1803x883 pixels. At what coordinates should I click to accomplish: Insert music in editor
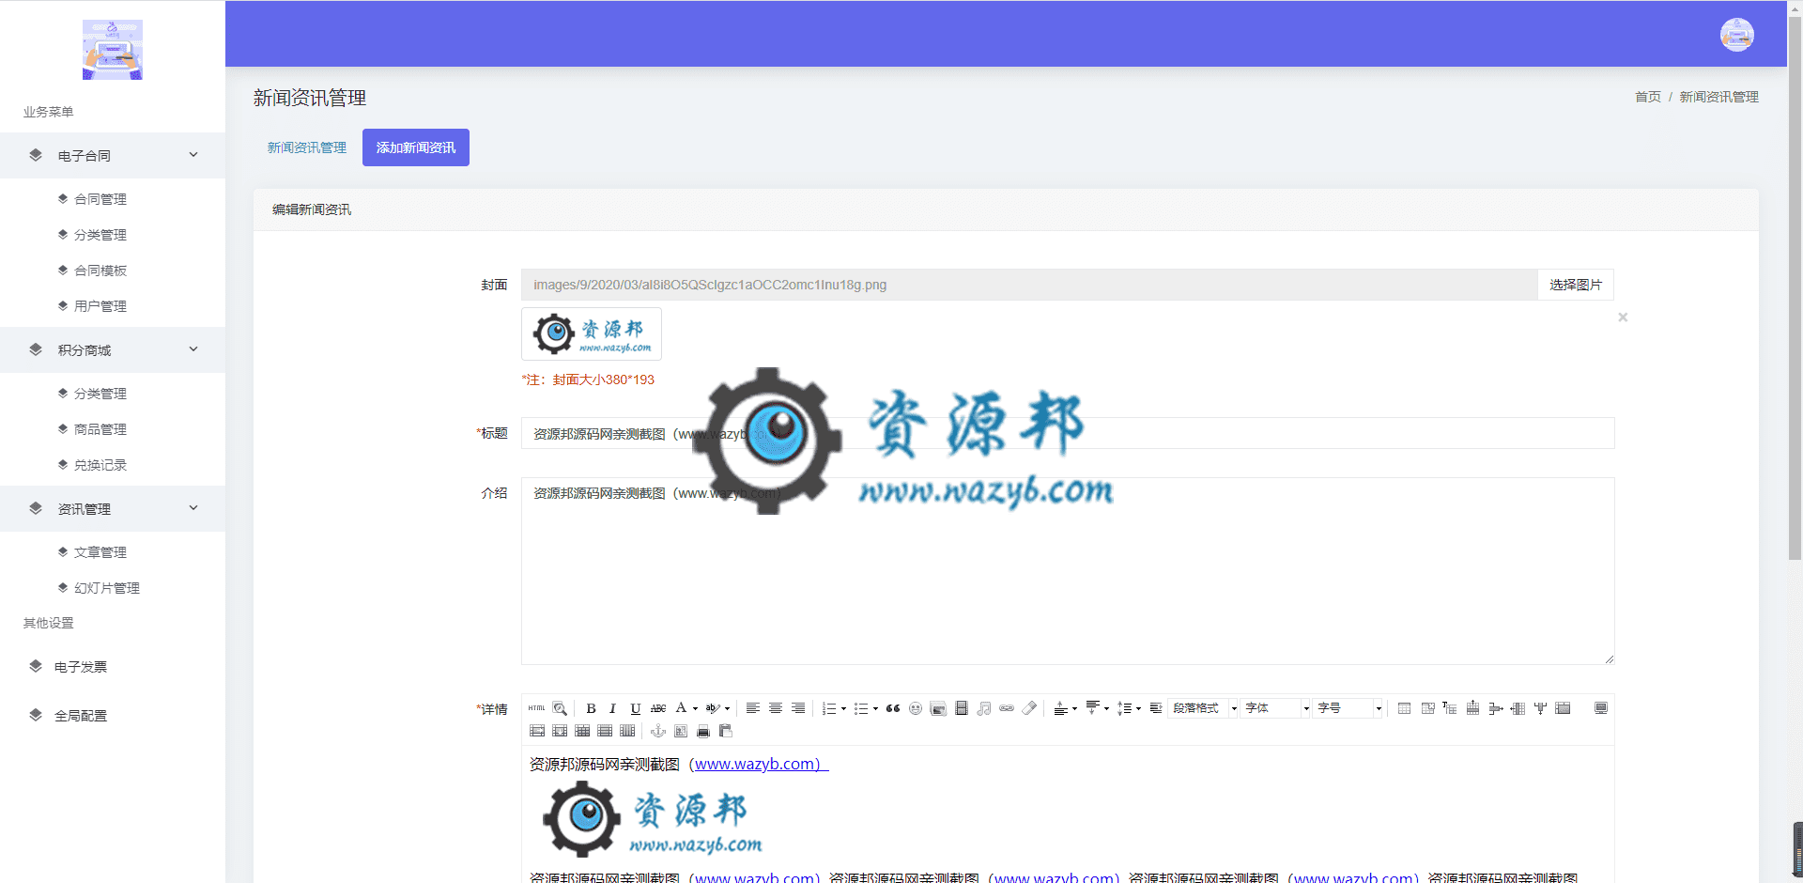(x=984, y=708)
